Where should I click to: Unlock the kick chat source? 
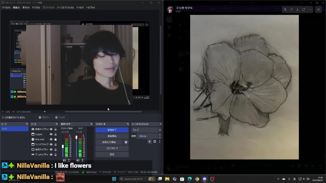point(56,139)
